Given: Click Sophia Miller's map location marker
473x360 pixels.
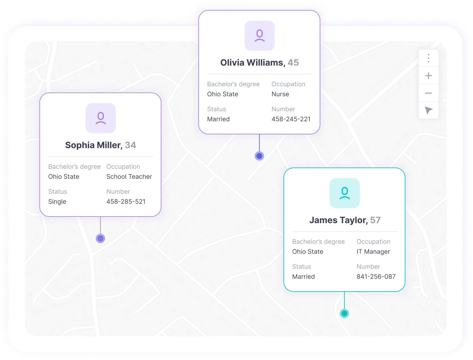Looking at the screenshot, I should click(100, 238).
